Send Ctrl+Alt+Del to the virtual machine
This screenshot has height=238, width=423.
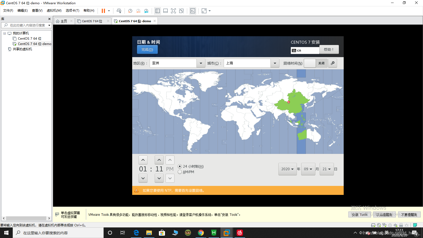119,11
